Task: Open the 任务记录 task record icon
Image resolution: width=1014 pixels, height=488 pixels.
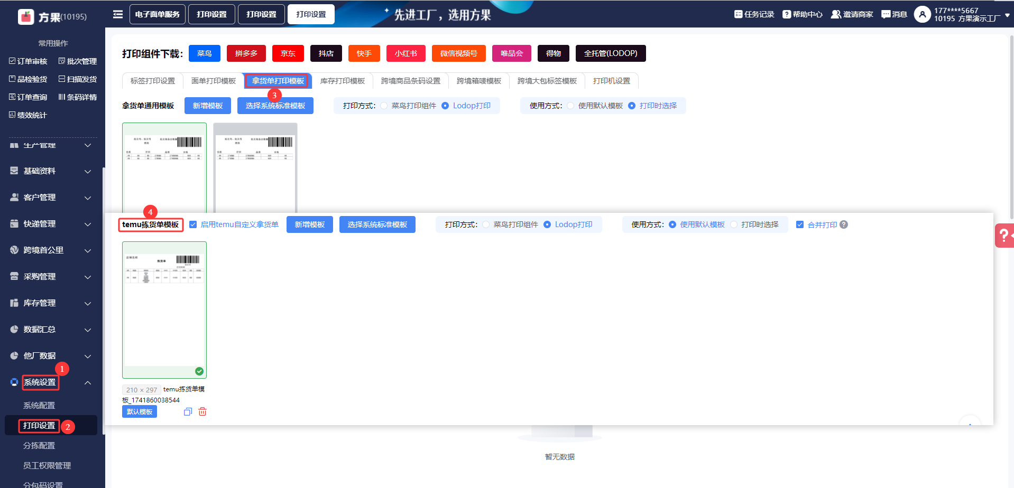Action: pos(739,14)
